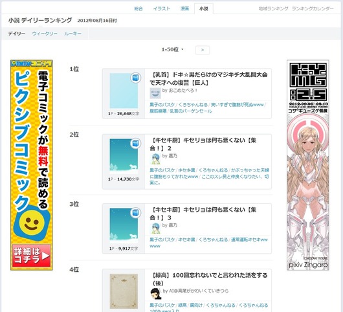Click the 緑高 tag in 4位 entry
343x312 pixels.
click(183, 306)
